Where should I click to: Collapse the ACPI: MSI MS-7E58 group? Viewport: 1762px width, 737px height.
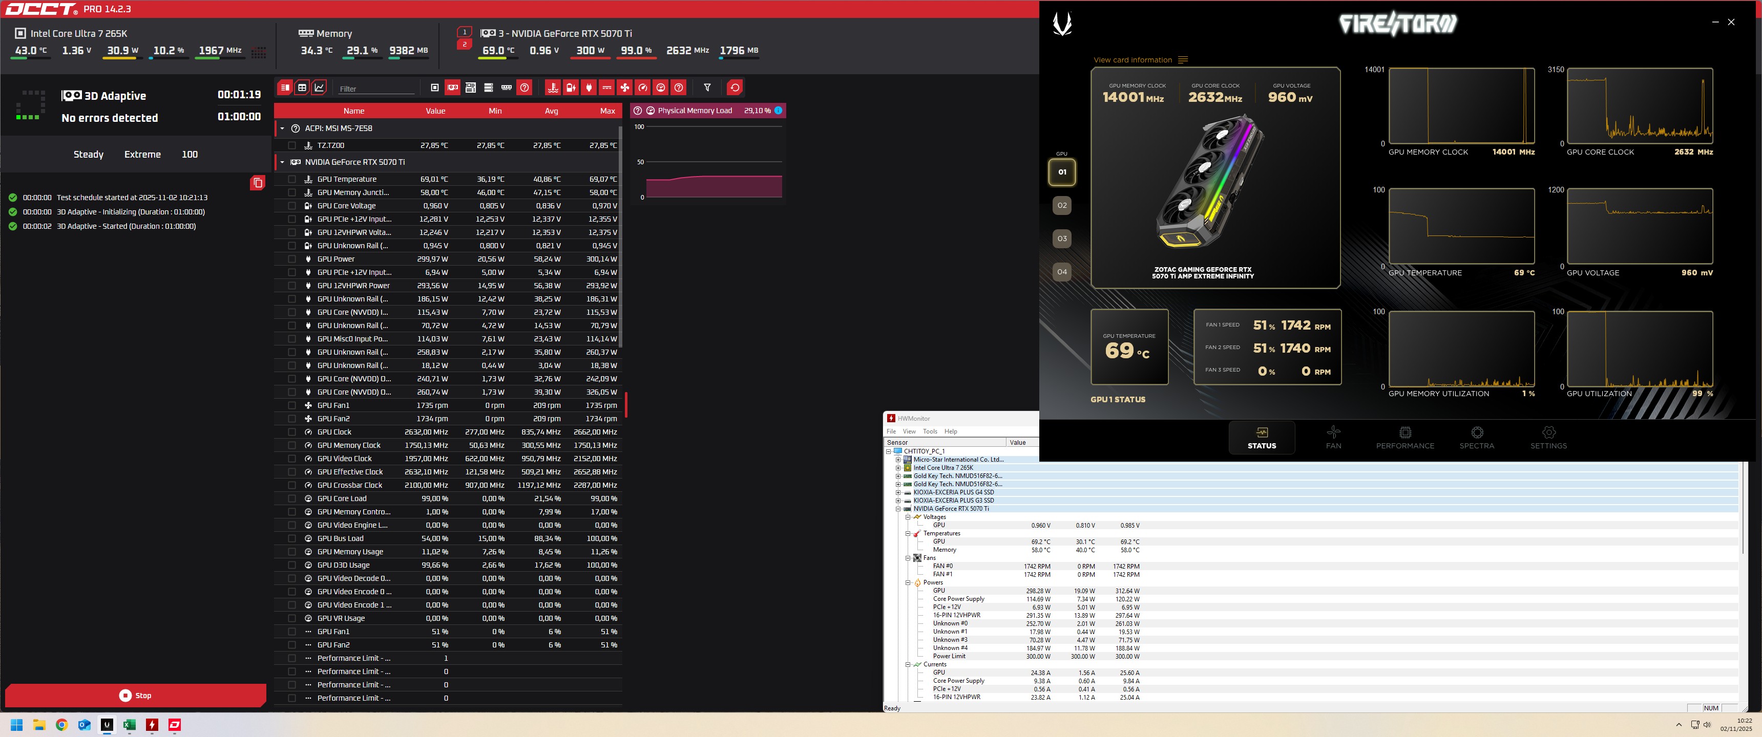pos(282,128)
